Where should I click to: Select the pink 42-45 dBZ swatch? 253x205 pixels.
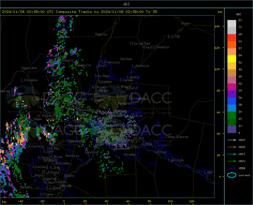pos(232,80)
